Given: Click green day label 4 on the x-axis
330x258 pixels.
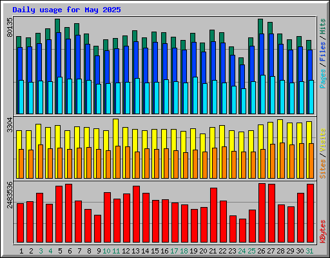Looking at the screenshot, I should [x=50, y=251].
